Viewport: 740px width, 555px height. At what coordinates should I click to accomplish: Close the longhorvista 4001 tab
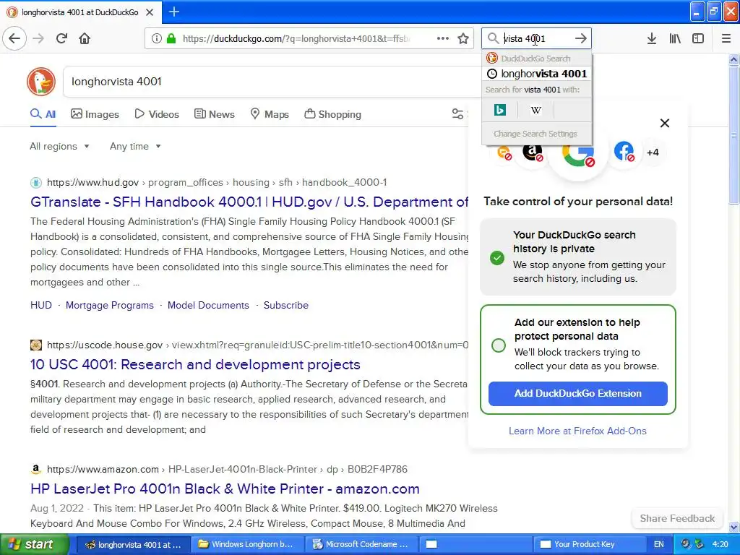pyautogui.click(x=150, y=12)
